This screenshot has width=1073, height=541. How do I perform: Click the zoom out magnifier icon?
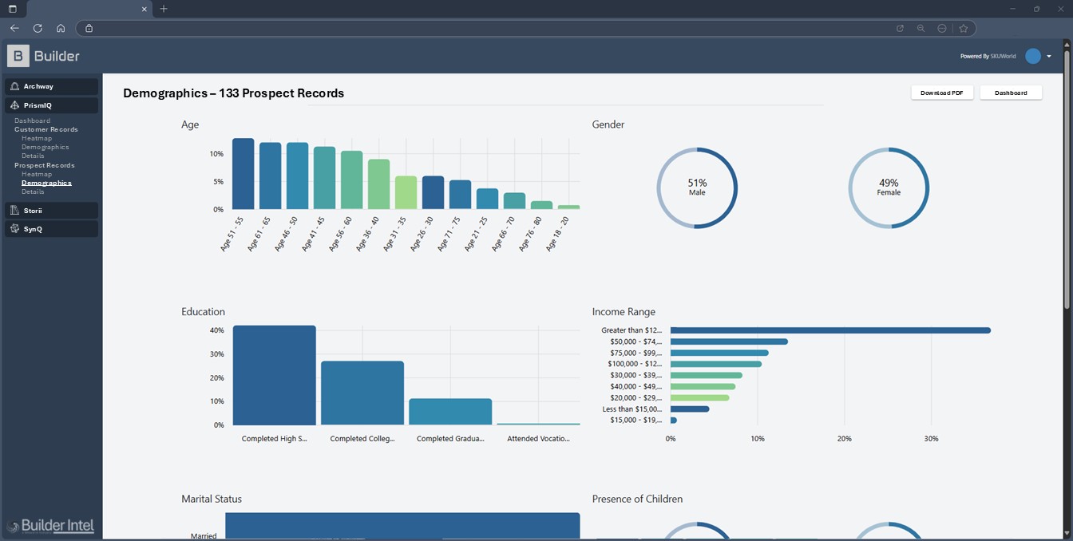(921, 28)
